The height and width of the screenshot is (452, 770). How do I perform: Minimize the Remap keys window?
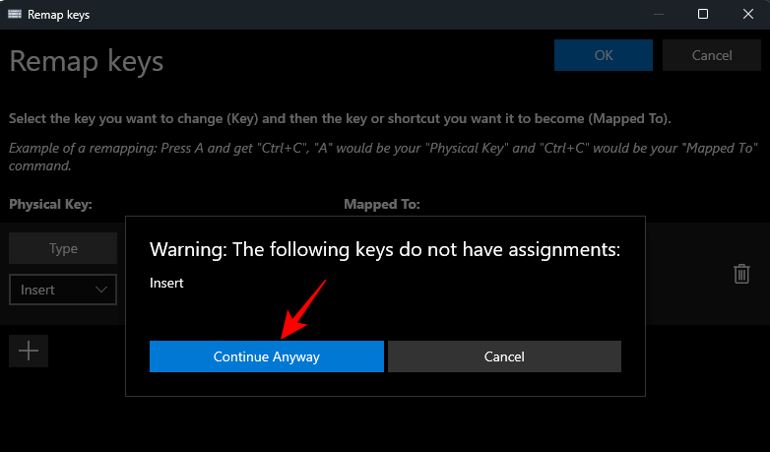[657, 15]
